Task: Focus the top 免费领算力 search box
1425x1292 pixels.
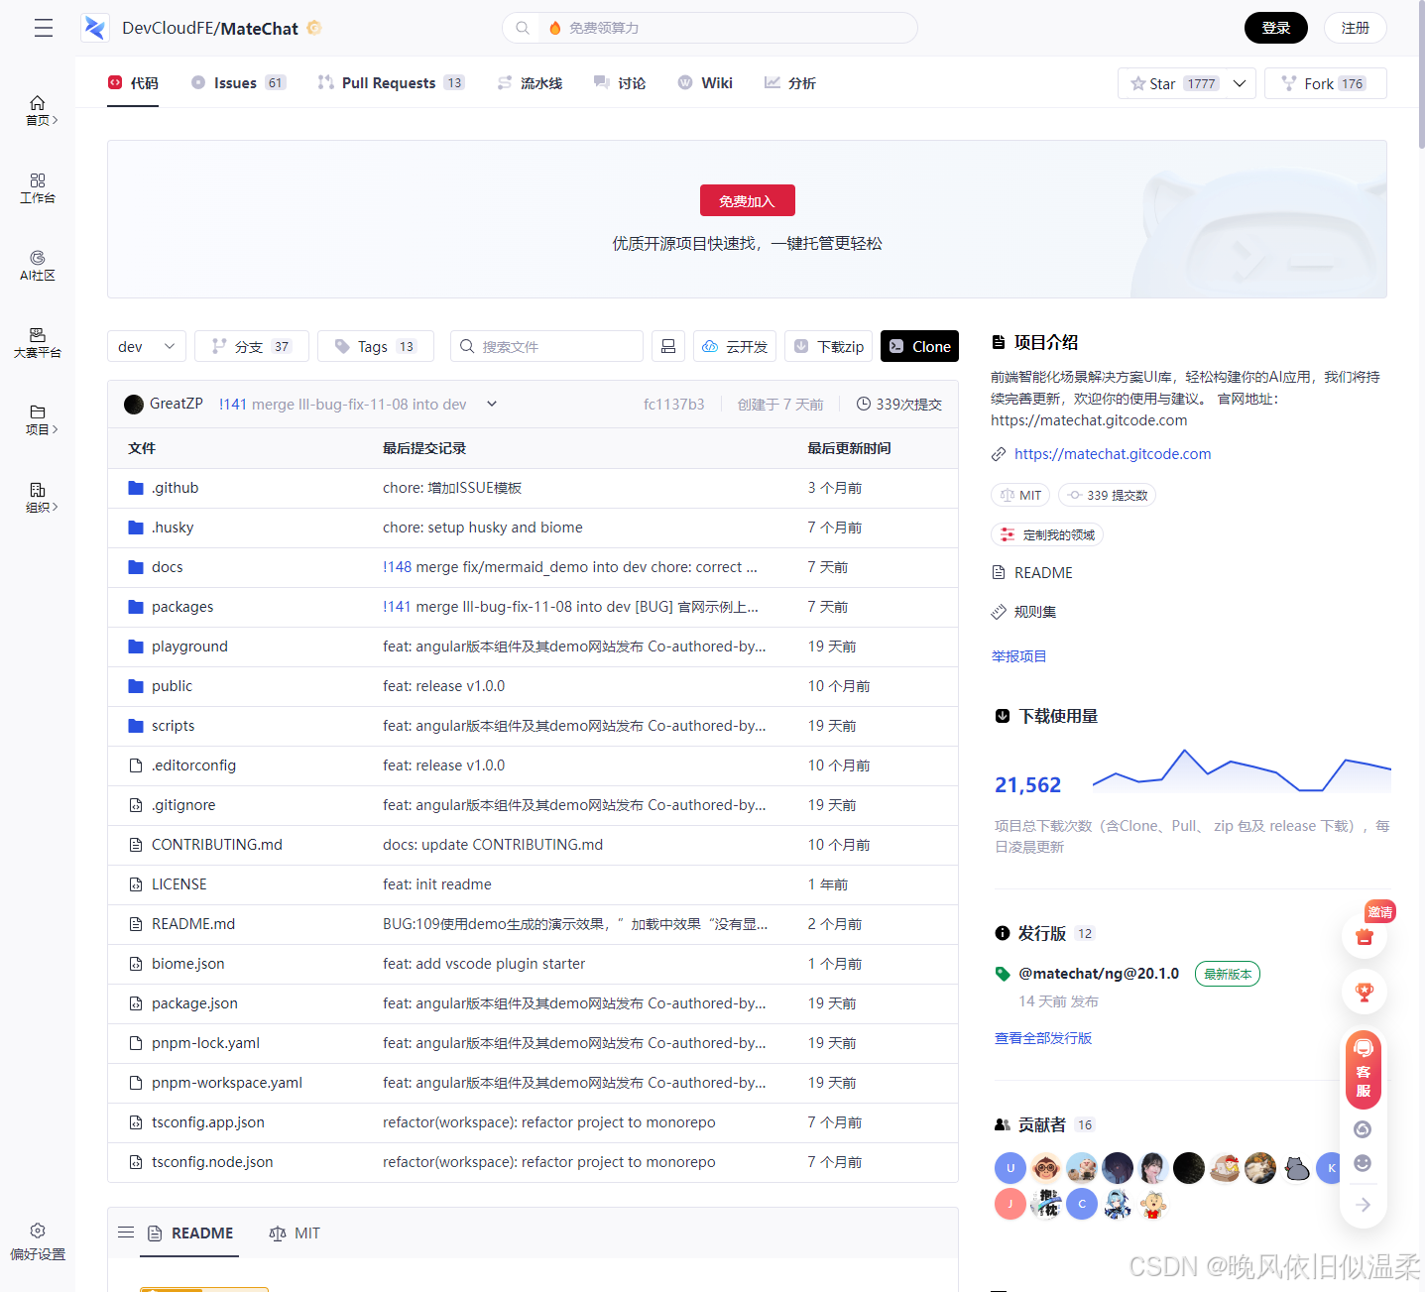Action: point(710,28)
